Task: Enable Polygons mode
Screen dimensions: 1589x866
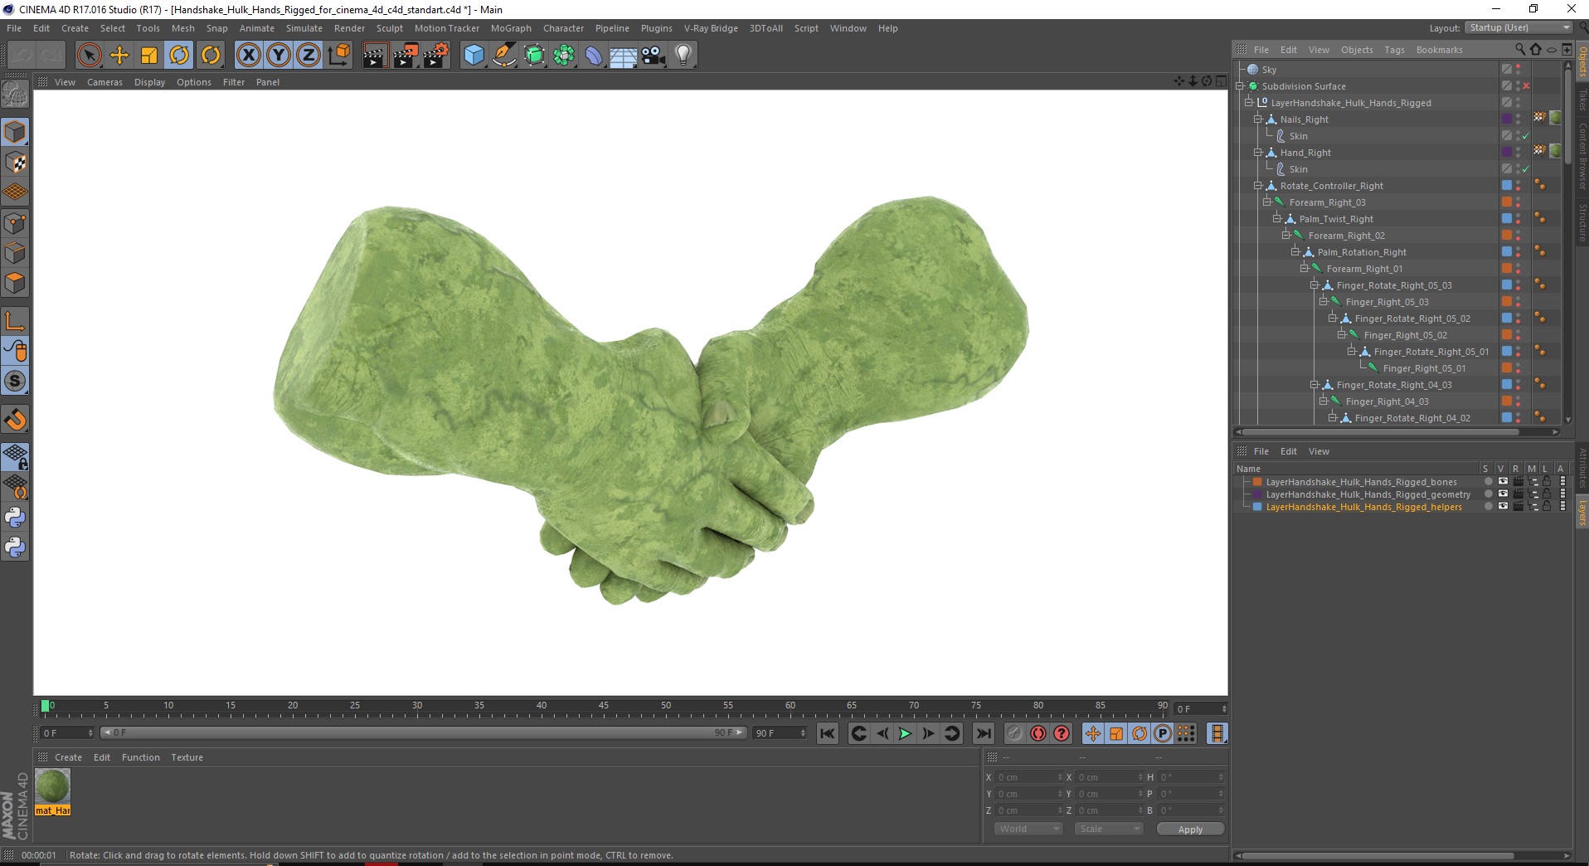Action: coord(15,283)
